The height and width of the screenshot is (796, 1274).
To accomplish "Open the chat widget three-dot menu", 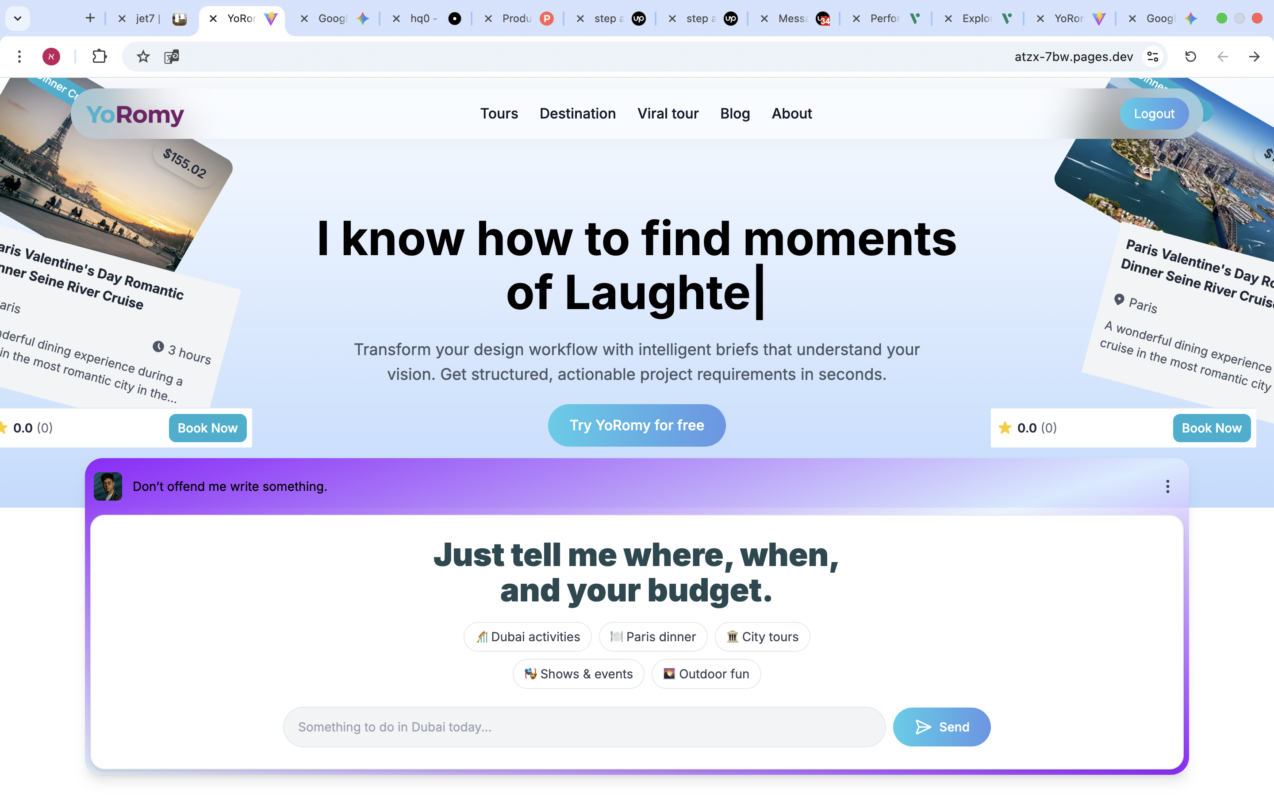I will (1168, 486).
